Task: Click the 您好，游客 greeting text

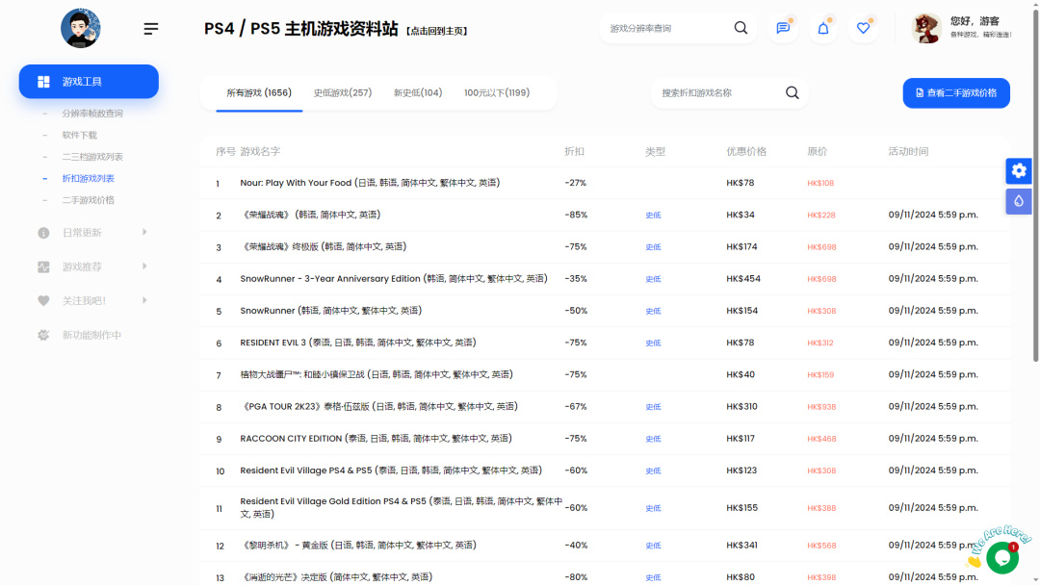Action: coord(975,21)
